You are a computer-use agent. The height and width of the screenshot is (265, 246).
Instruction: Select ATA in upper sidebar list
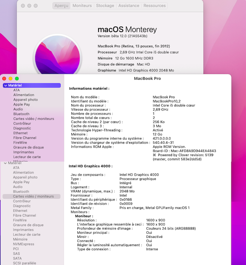pos(16,90)
